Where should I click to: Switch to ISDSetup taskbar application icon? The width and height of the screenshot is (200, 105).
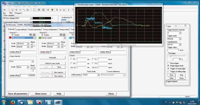(x=58, y=102)
